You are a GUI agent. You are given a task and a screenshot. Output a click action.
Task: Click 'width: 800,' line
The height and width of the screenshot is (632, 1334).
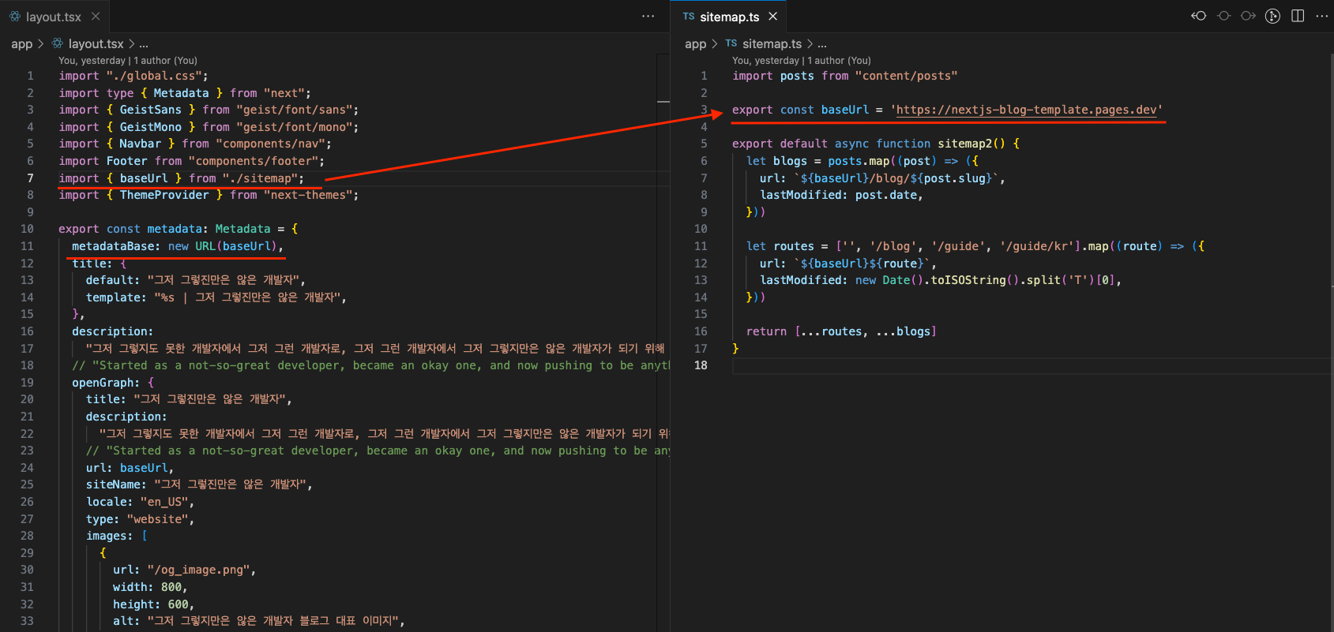tap(151, 587)
